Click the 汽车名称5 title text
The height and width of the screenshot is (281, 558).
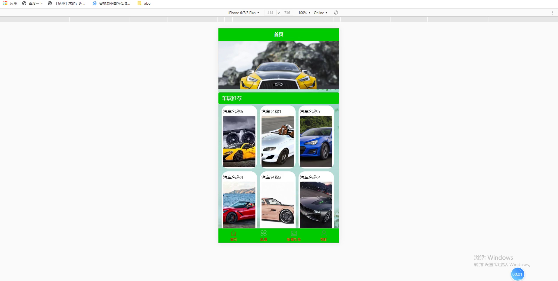click(310, 111)
